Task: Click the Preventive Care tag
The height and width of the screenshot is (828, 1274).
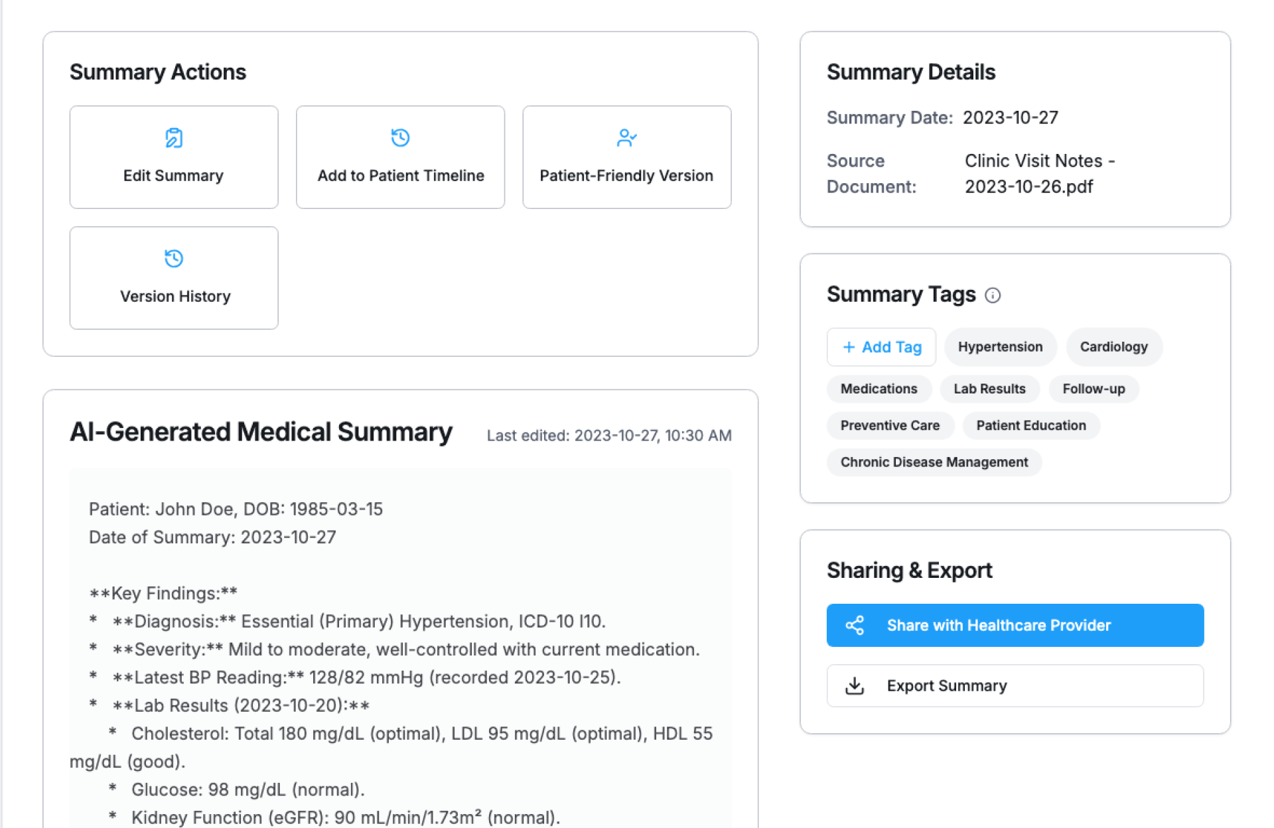Action: [x=890, y=425]
